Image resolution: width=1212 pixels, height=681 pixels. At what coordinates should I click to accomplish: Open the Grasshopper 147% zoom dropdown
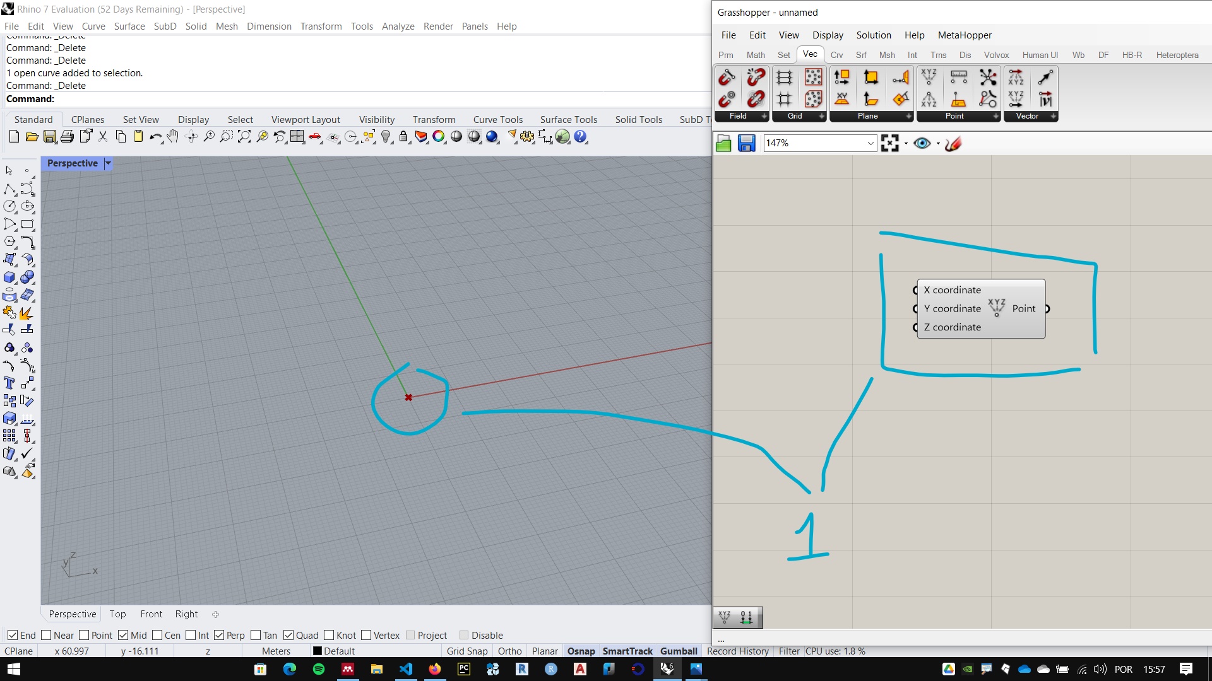(870, 144)
